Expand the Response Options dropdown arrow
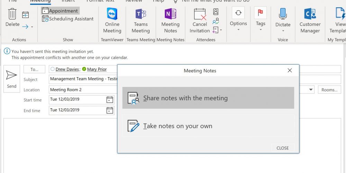 pos(221,30)
